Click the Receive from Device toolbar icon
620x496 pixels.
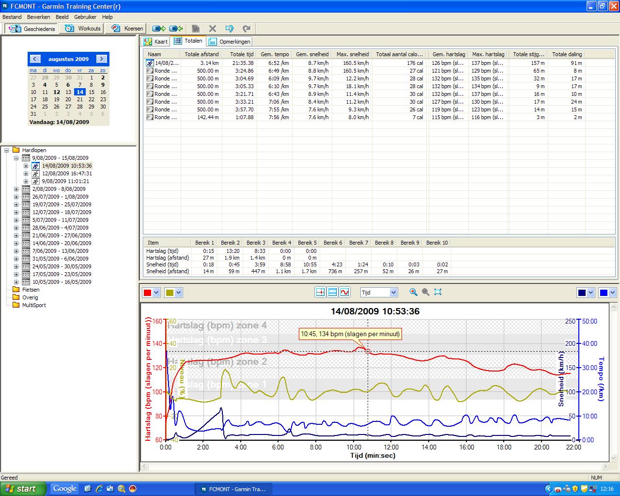coord(176,29)
